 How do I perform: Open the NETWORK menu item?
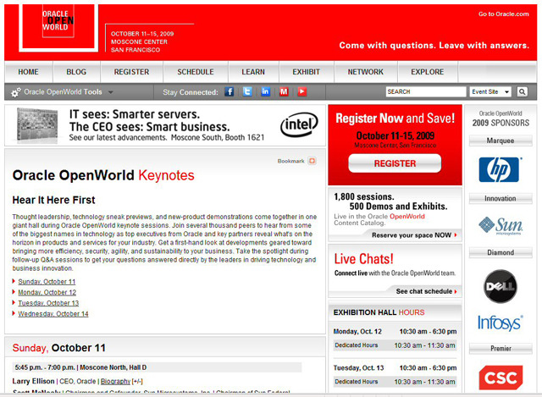[x=366, y=72]
